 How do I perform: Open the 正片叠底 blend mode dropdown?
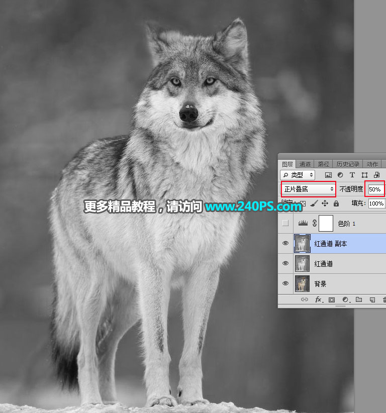click(x=308, y=189)
